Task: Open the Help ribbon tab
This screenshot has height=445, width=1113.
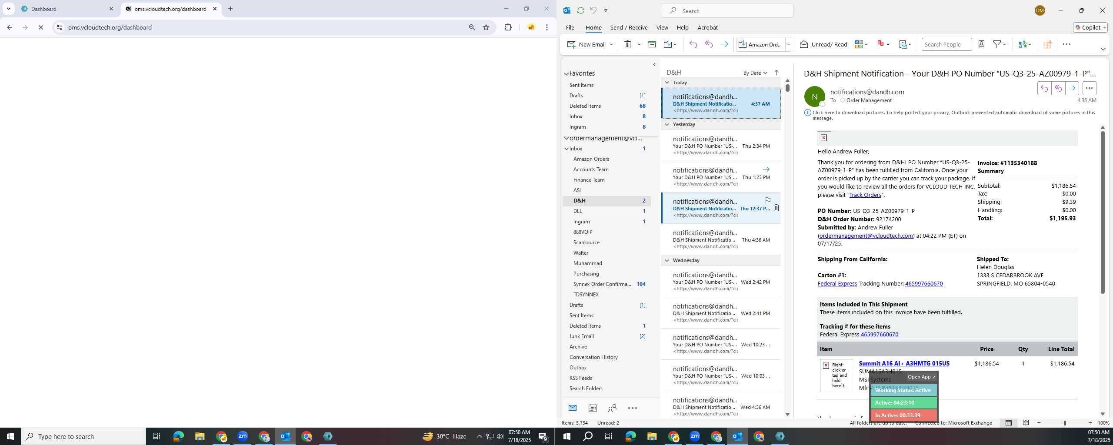Action: pos(683,27)
